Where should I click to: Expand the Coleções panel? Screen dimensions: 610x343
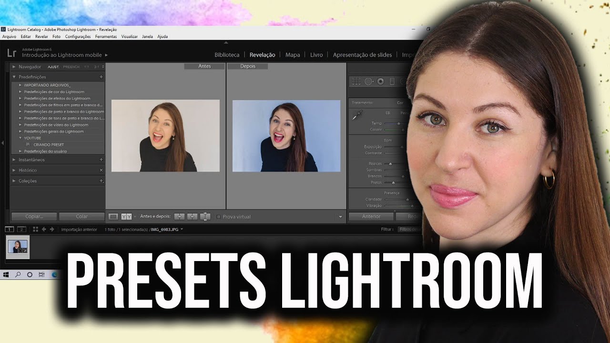(14, 181)
